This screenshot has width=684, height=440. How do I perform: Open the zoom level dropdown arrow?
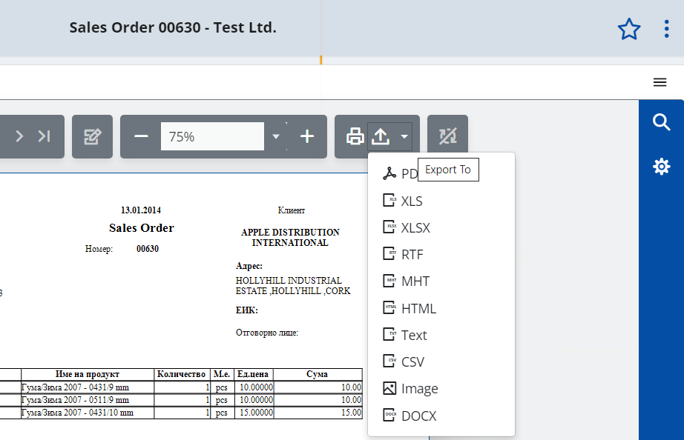click(x=276, y=137)
